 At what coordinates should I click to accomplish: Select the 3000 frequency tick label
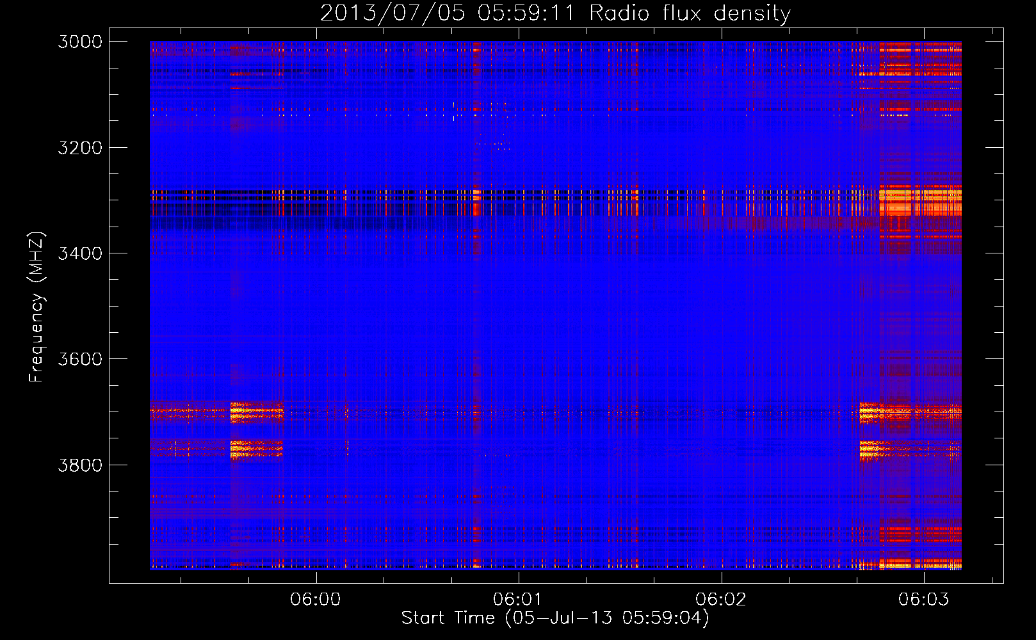pyautogui.click(x=80, y=42)
